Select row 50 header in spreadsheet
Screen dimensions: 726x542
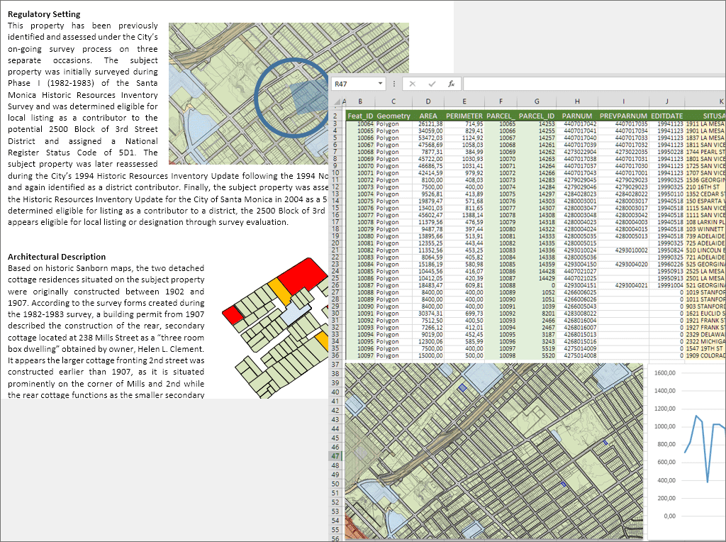tap(335, 484)
